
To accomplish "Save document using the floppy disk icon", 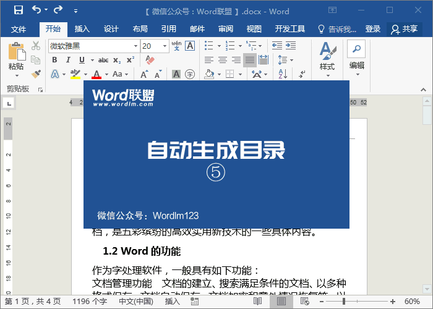I will point(18,10).
